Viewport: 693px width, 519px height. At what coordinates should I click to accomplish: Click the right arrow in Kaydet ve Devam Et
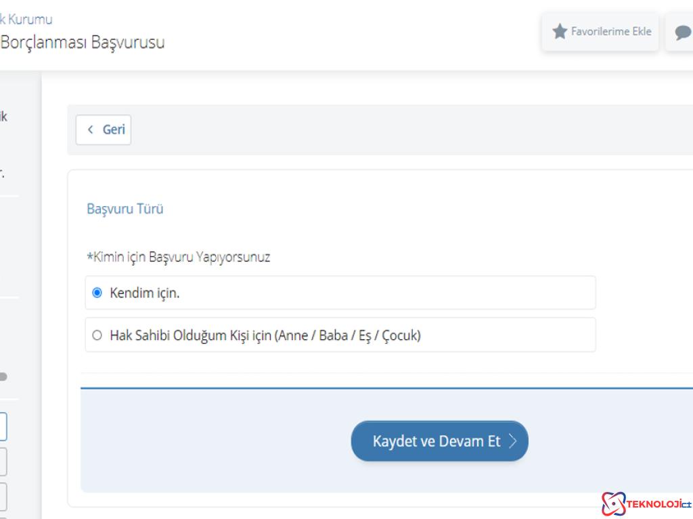pos(514,441)
